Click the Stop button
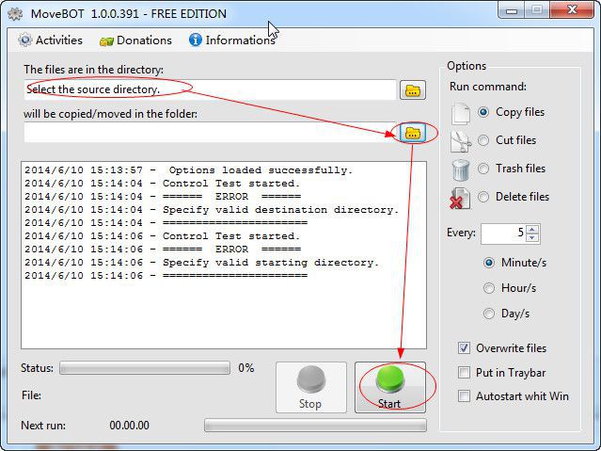 click(311, 387)
